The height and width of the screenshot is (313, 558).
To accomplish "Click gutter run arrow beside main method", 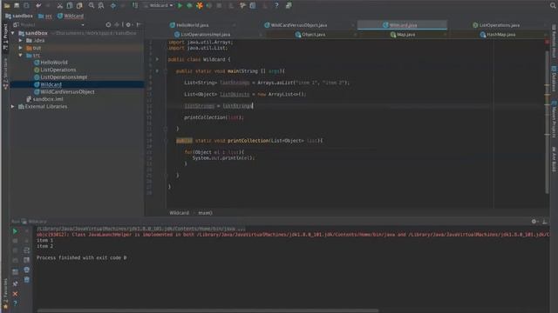I will tap(157, 71).
